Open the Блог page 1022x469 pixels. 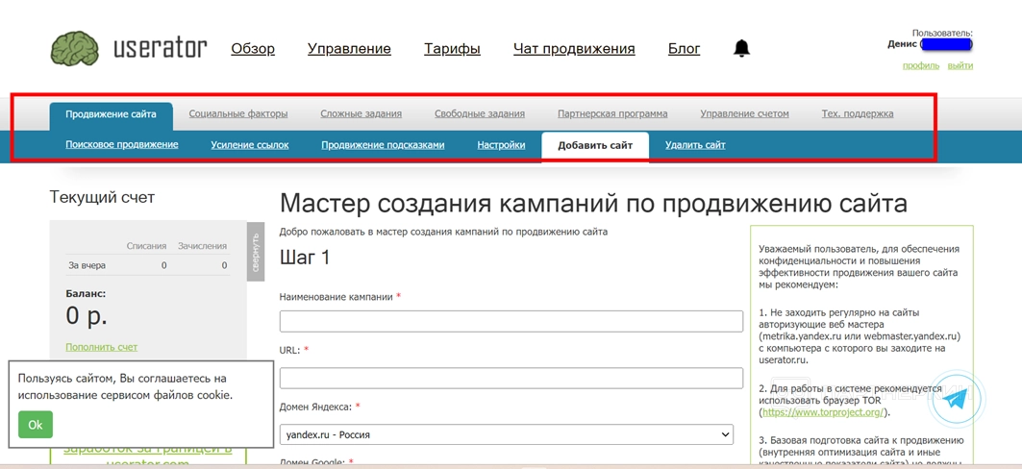[x=685, y=49]
